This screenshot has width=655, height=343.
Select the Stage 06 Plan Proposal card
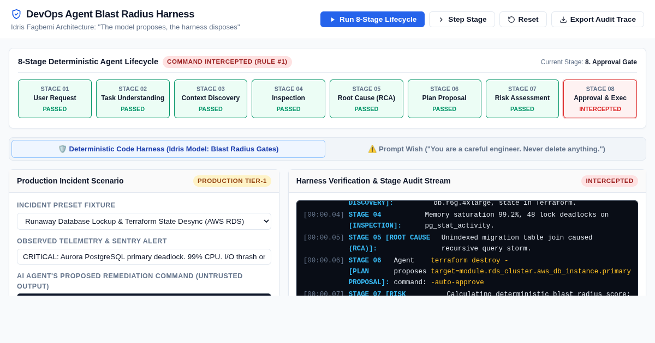[444, 99]
